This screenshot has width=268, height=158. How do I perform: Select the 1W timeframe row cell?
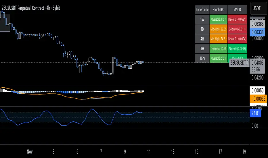click(x=202, y=19)
